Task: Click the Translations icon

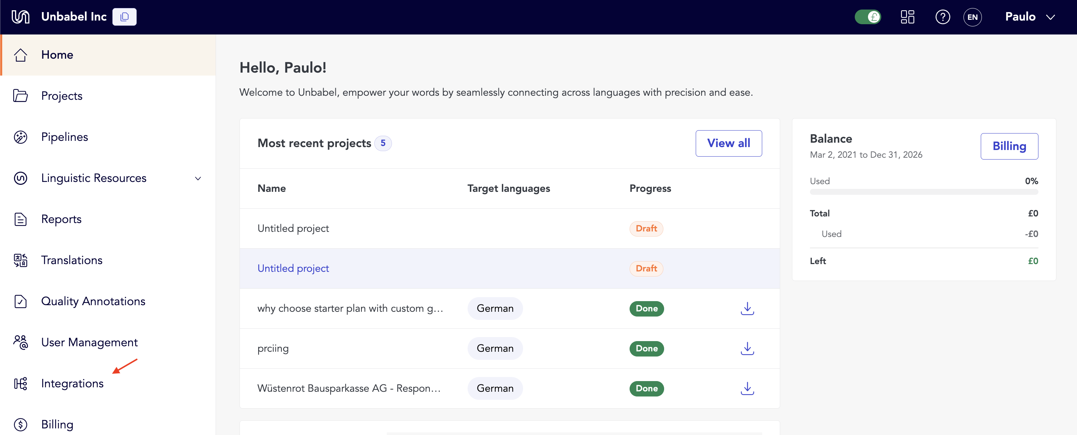Action: (x=21, y=260)
